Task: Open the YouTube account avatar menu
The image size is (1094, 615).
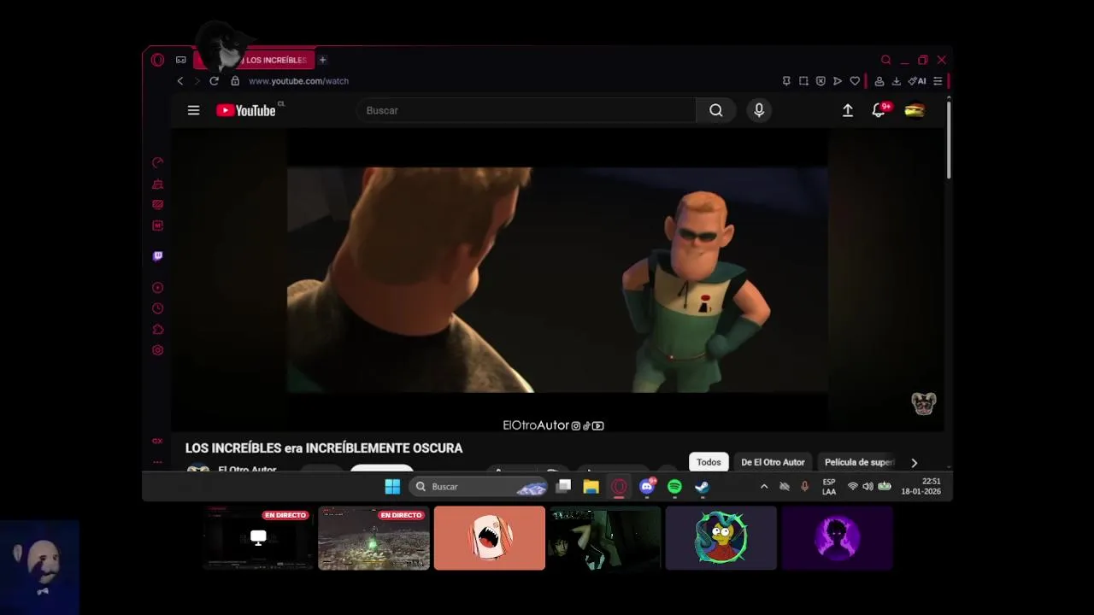Action: coord(915,110)
